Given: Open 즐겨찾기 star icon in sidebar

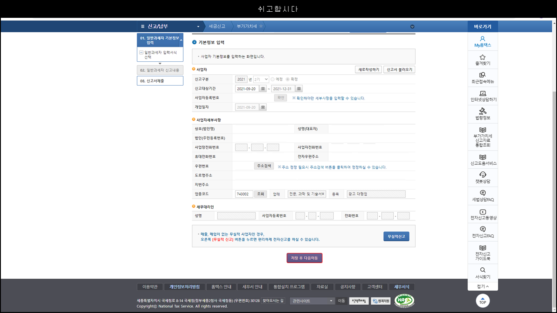Looking at the screenshot, I should [482, 57].
